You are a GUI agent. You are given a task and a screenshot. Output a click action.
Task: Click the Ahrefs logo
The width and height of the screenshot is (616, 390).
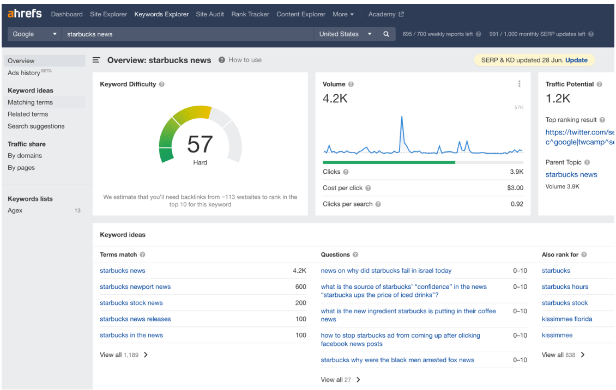25,14
